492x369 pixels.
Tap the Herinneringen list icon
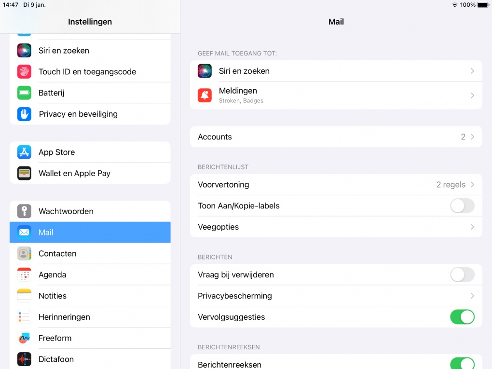point(24,317)
